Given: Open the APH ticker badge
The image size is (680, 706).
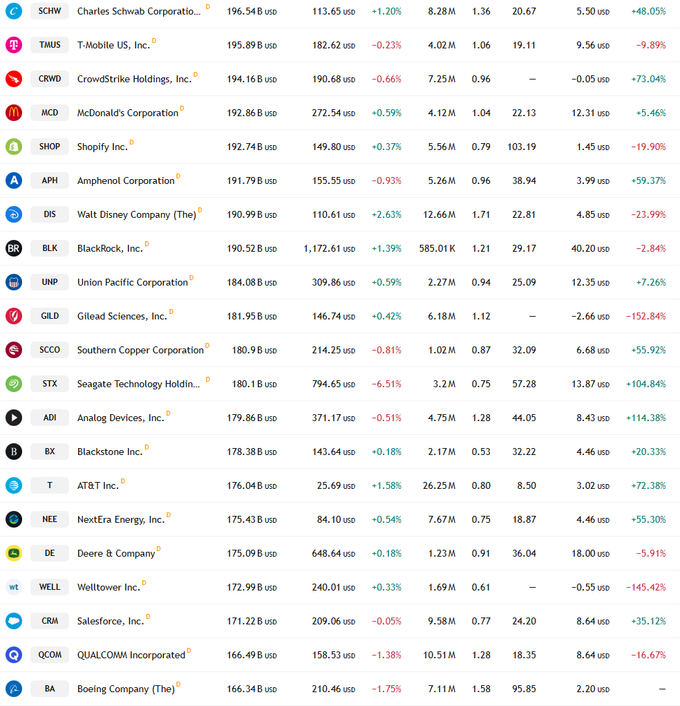Looking at the screenshot, I should pyautogui.click(x=50, y=180).
